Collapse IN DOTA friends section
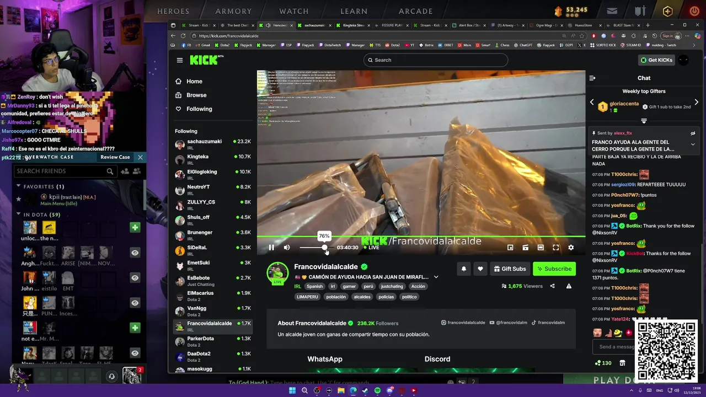Screen dimensions: 706x397 tap(18, 214)
